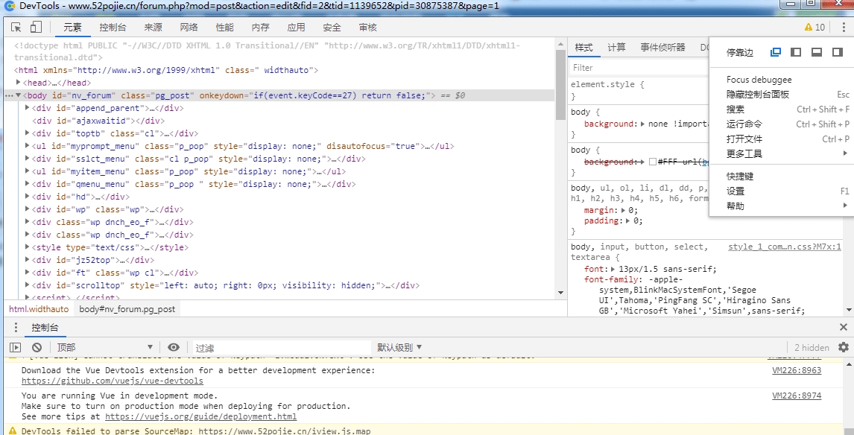Choose 隐藏控制台面板 menu item
Screen dimensions: 854x435
[782, 94]
